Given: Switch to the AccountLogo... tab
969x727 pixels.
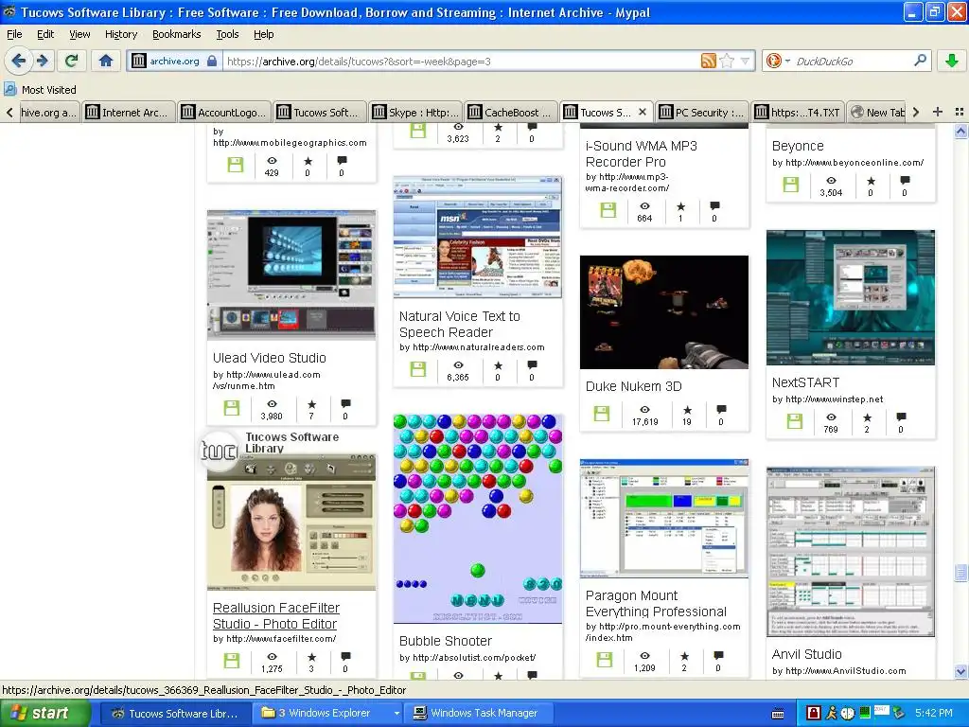Looking at the screenshot, I should click(223, 112).
